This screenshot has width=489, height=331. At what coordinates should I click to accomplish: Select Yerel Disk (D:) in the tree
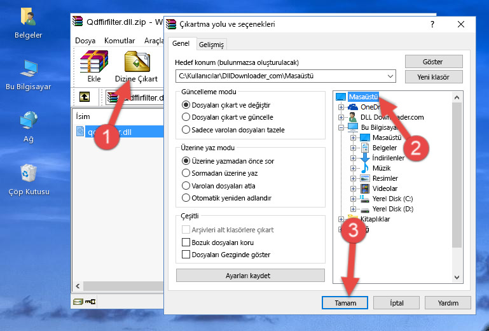coord(392,209)
